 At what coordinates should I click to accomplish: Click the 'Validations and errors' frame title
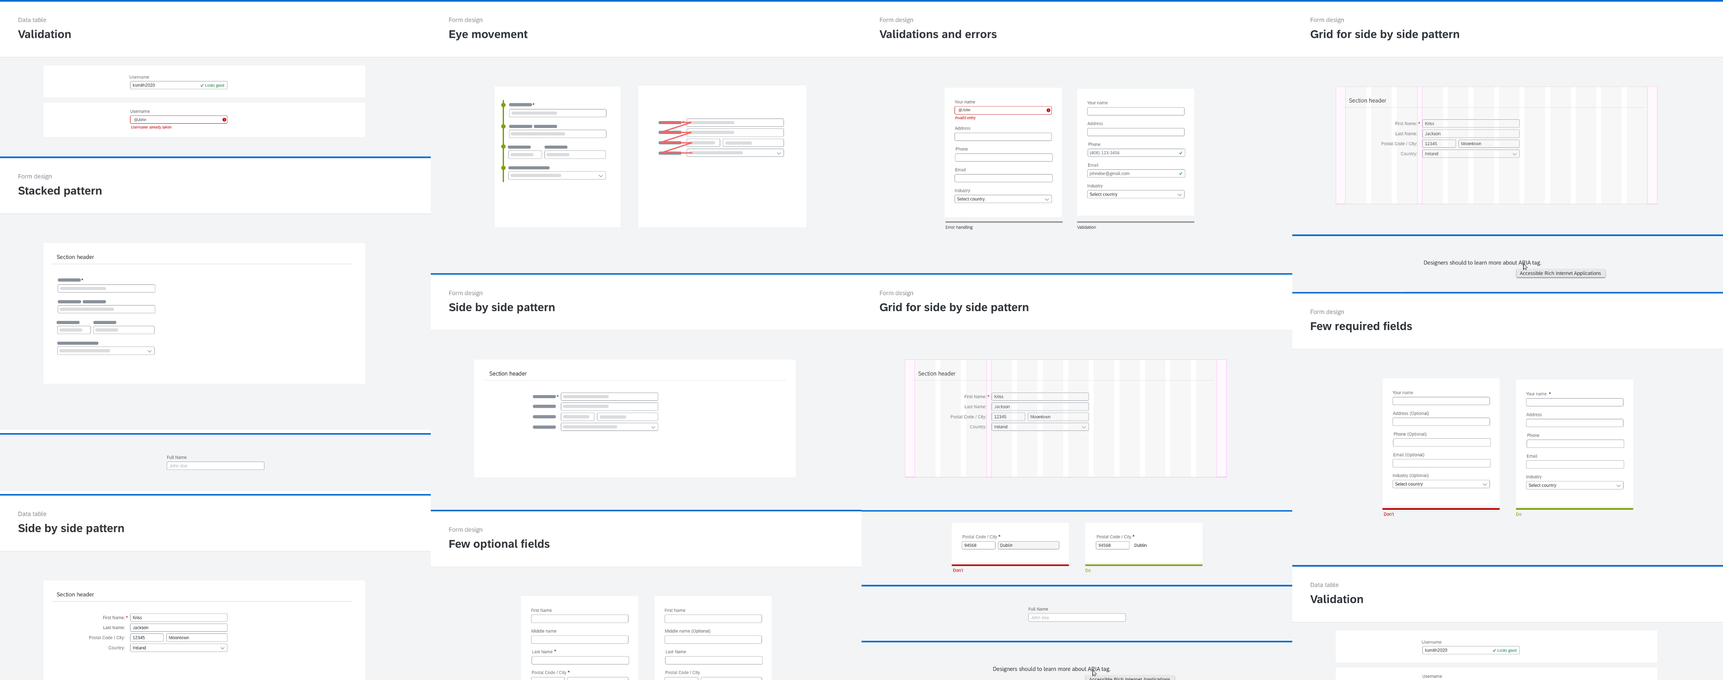pyautogui.click(x=937, y=34)
